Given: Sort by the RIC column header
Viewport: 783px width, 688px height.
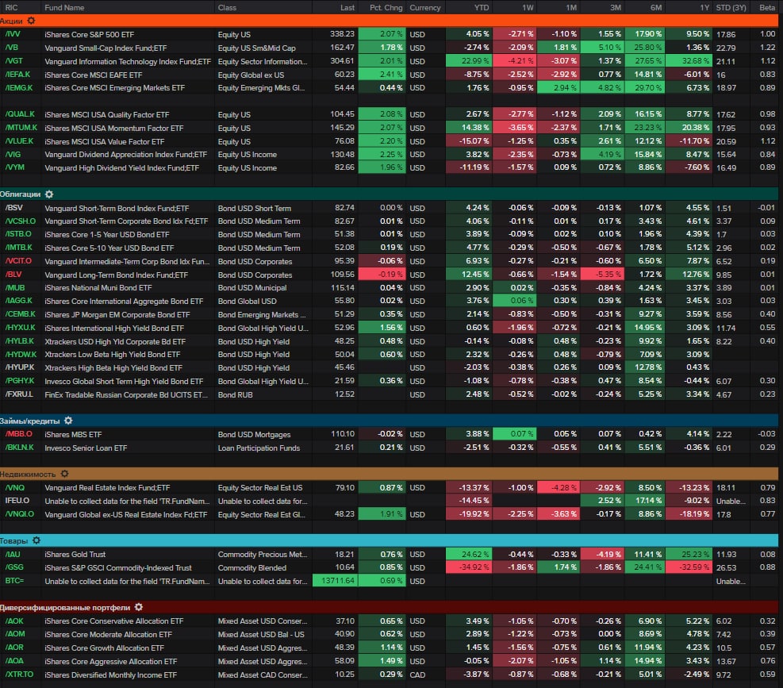Looking at the screenshot, I should pyautogui.click(x=11, y=7).
